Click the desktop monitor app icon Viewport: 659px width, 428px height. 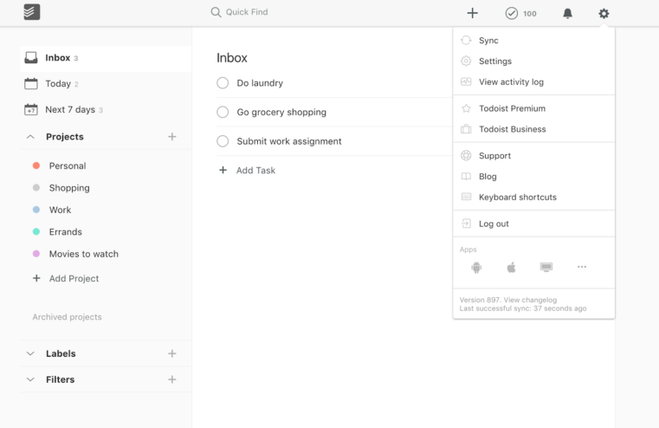(546, 268)
